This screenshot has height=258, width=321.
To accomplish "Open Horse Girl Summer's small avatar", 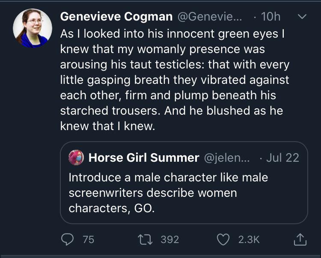I will [x=76, y=157].
